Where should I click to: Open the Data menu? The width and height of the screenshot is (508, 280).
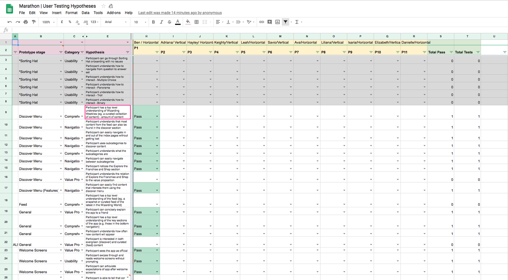pos(85,13)
